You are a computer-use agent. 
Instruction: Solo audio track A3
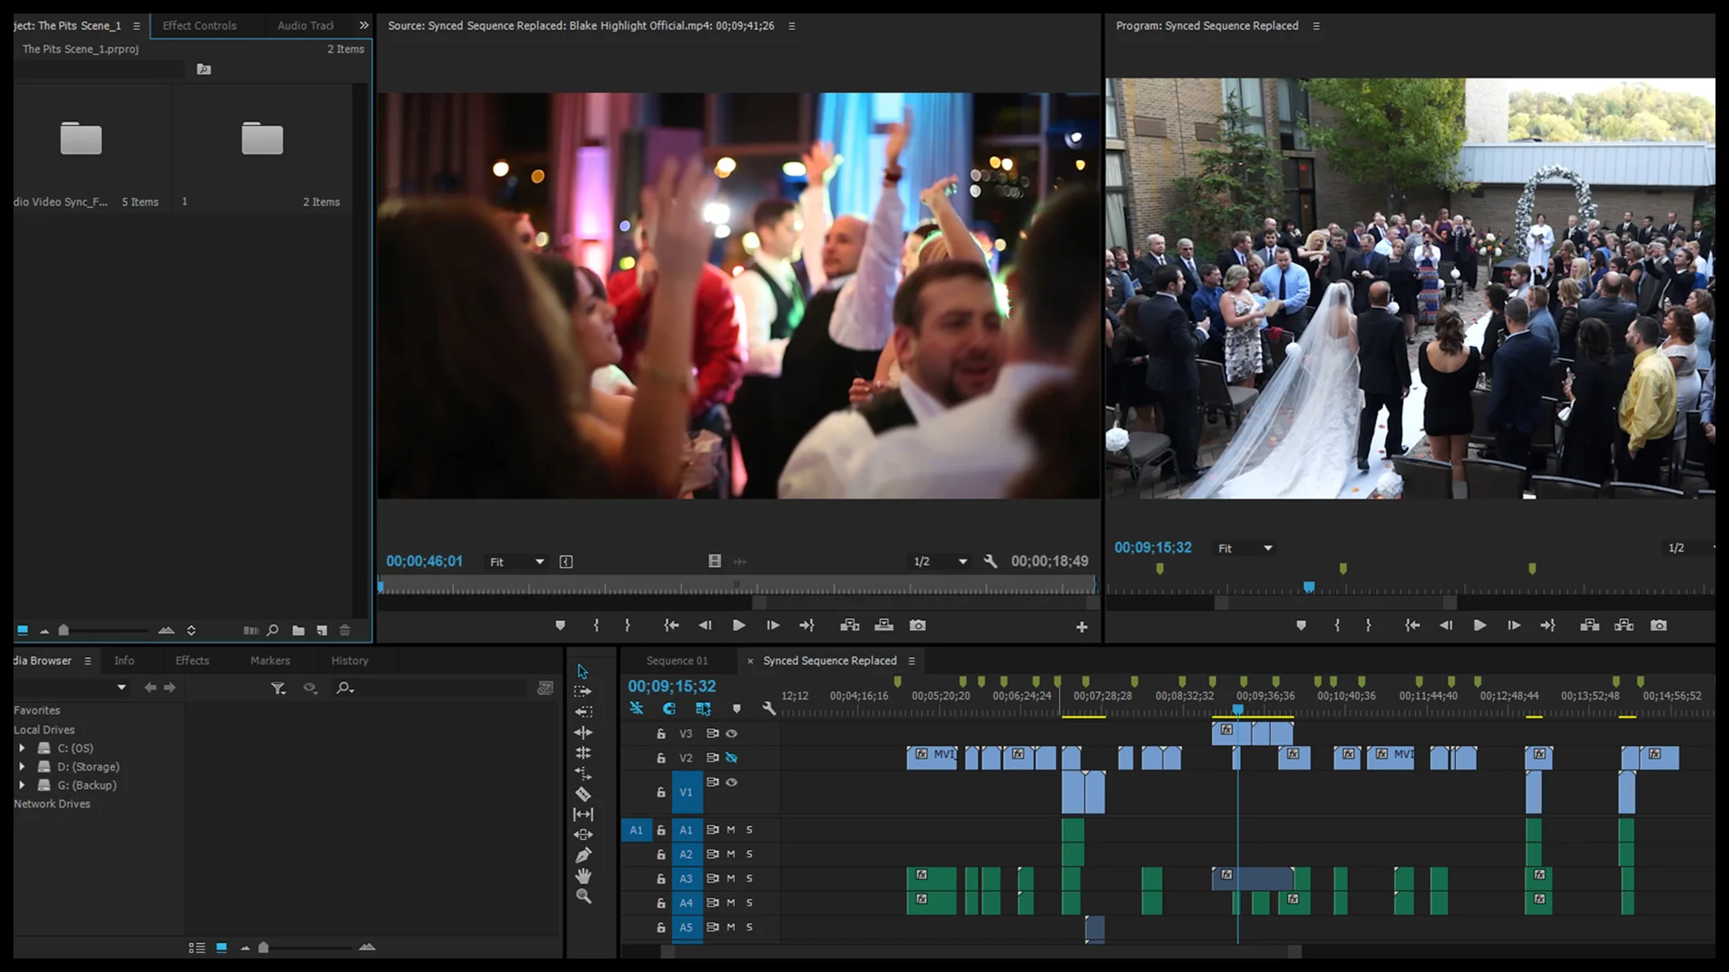pyautogui.click(x=749, y=878)
